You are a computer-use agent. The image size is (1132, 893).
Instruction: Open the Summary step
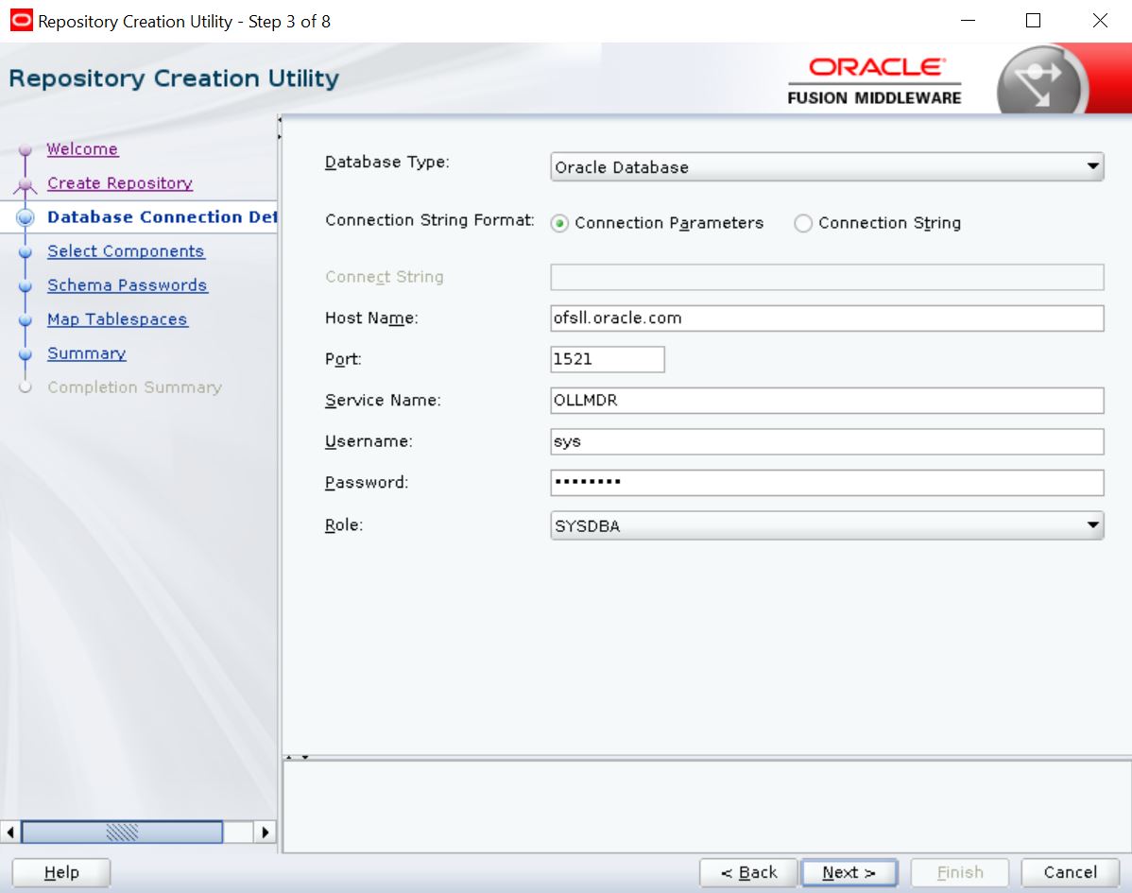tap(87, 352)
